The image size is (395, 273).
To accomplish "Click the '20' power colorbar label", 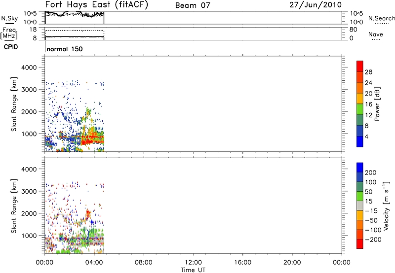I will (368, 94).
